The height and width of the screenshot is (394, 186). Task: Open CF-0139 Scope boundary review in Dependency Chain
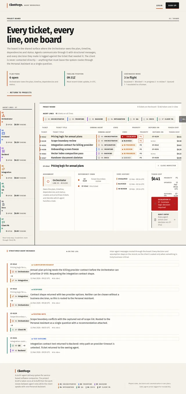[94, 180]
